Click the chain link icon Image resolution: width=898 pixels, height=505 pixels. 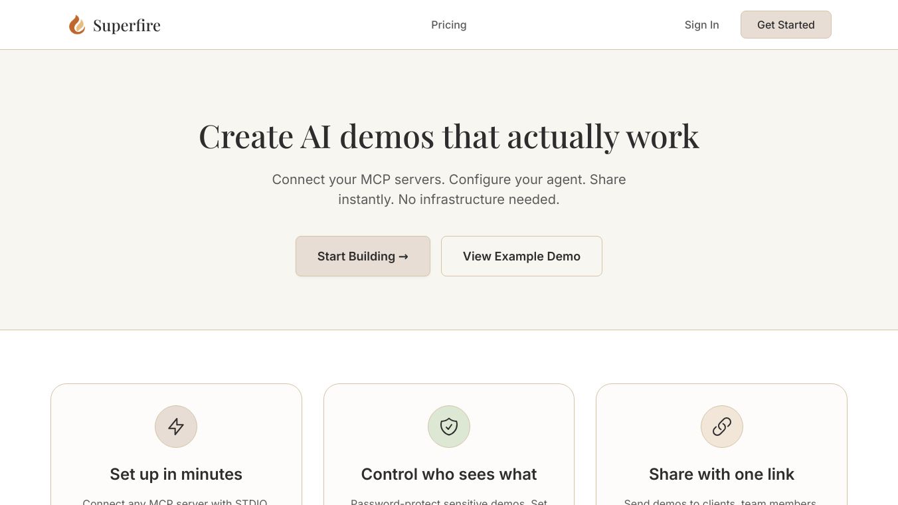pos(722,427)
